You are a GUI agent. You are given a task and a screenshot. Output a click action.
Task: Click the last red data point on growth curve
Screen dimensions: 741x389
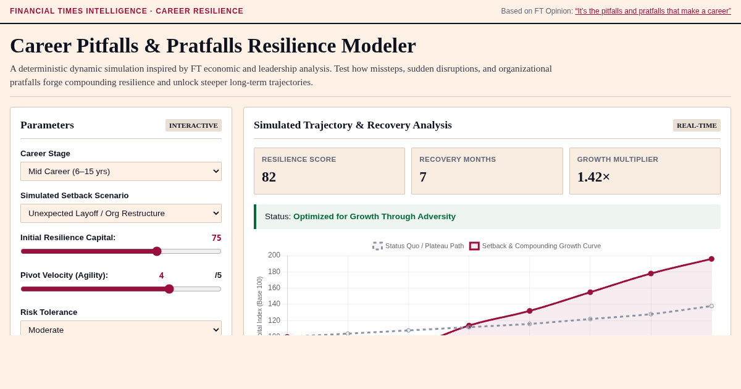[x=711, y=259]
